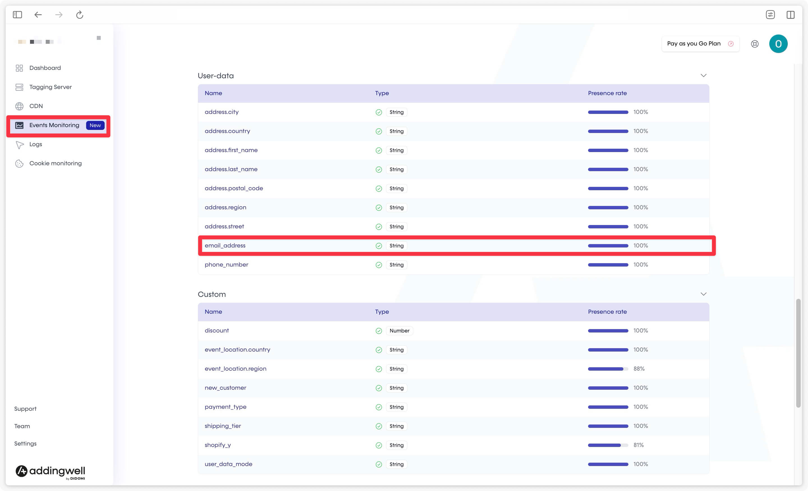This screenshot has width=808, height=491.
Task: Click the User-data Presence rate column header
Action: tap(607, 93)
